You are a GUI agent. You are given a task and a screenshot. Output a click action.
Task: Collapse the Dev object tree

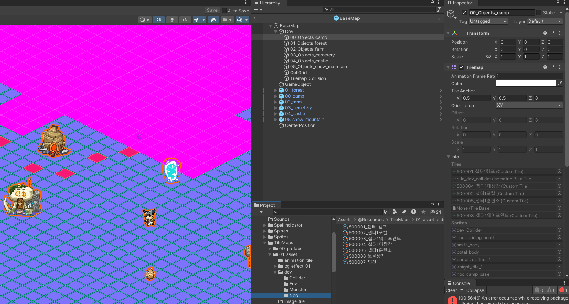[x=276, y=32]
